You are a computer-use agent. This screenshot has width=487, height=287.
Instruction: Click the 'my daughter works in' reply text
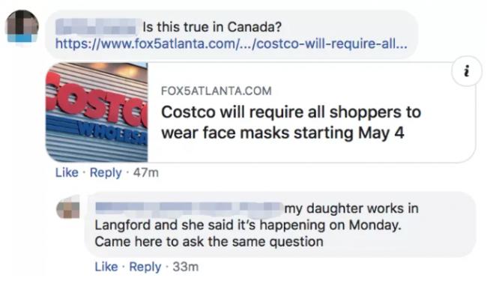(351, 208)
